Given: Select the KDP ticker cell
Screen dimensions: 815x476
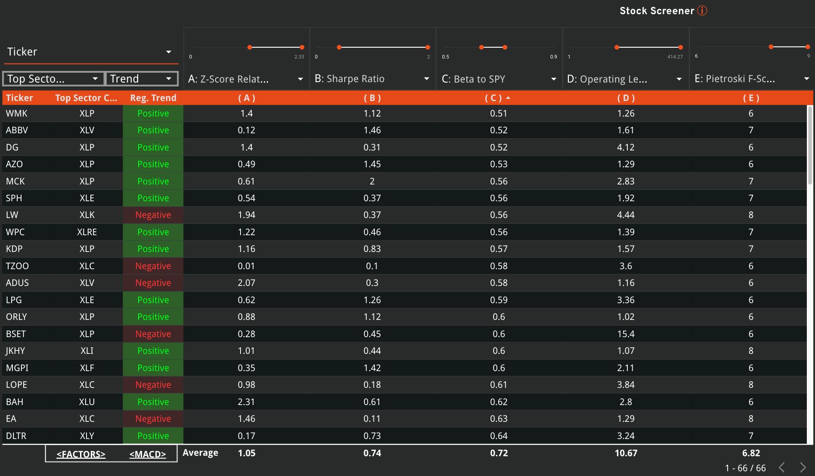Looking at the screenshot, I should [14, 249].
